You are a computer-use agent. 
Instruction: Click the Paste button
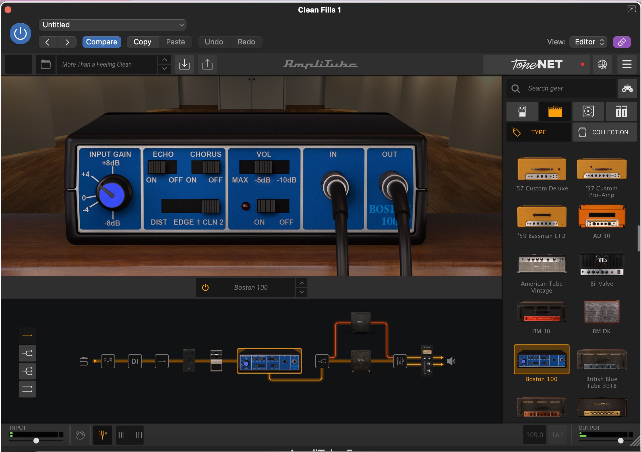(x=175, y=42)
